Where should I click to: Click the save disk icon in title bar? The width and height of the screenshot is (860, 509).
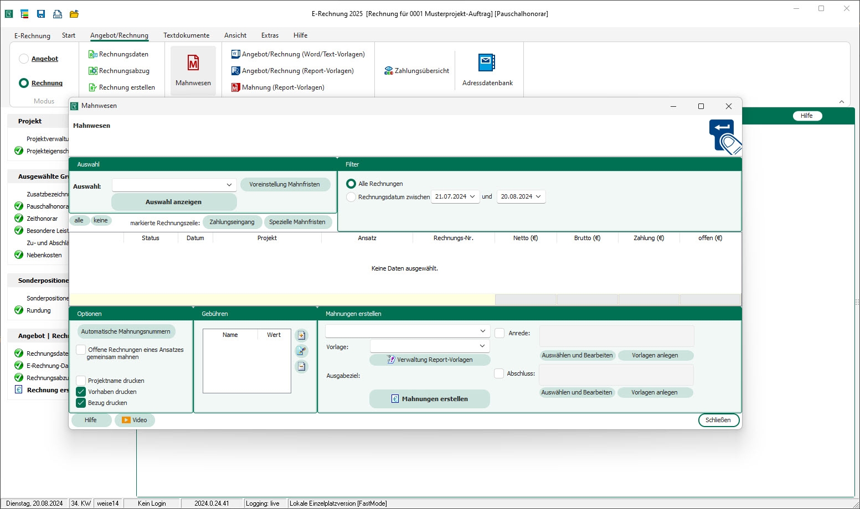41,14
